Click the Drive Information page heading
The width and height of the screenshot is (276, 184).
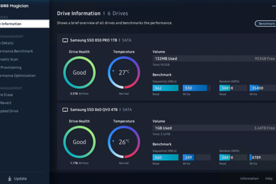(x=79, y=13)
